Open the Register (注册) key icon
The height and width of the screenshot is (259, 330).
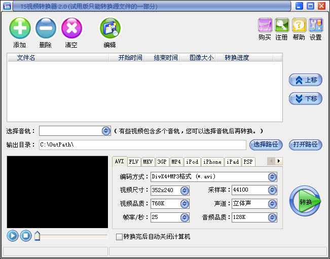pos(282,25)
